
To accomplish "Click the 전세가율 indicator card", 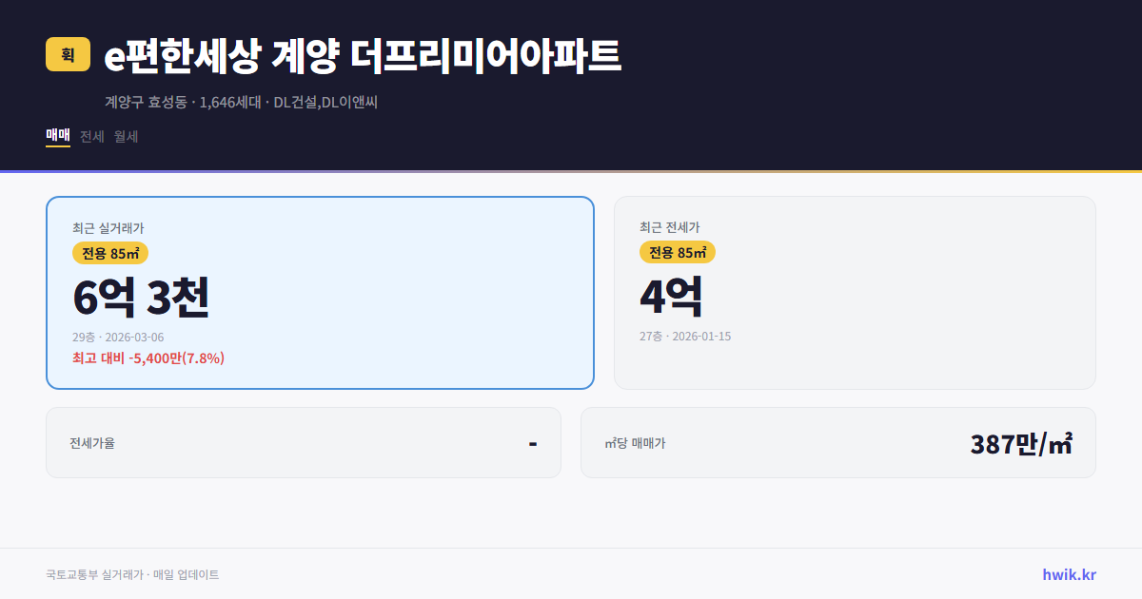I will pos(303,442).
